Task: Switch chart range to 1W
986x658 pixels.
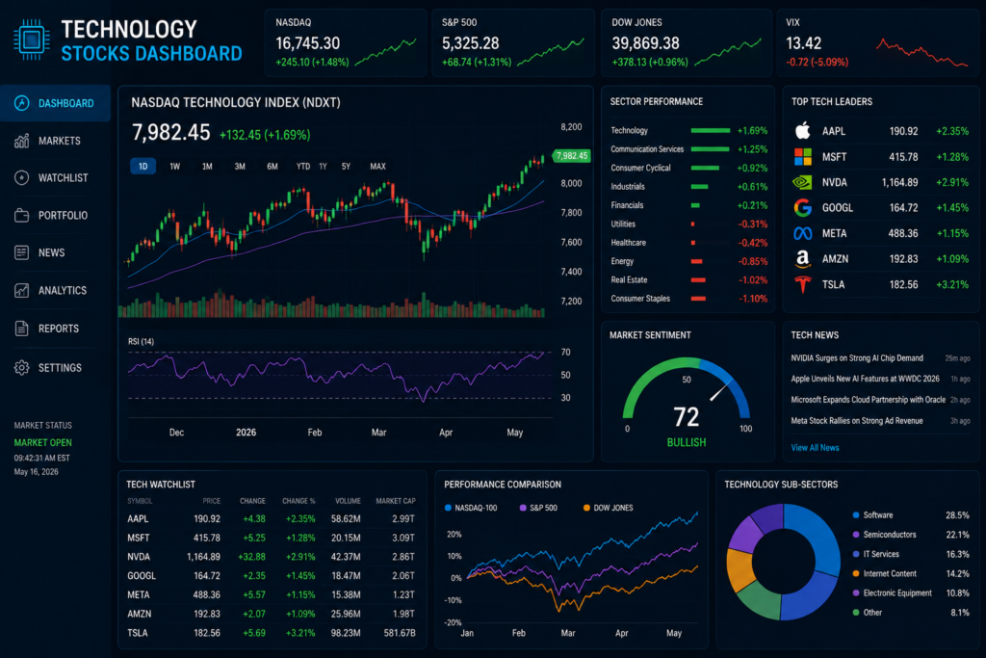Action: coord(175,166)
